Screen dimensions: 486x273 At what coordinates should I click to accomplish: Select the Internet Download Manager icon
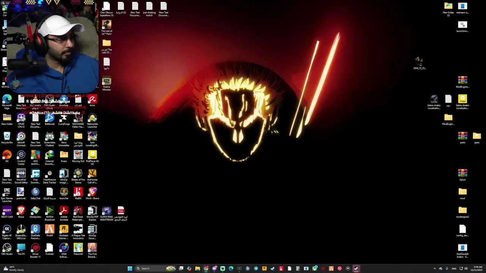[49, 158]
